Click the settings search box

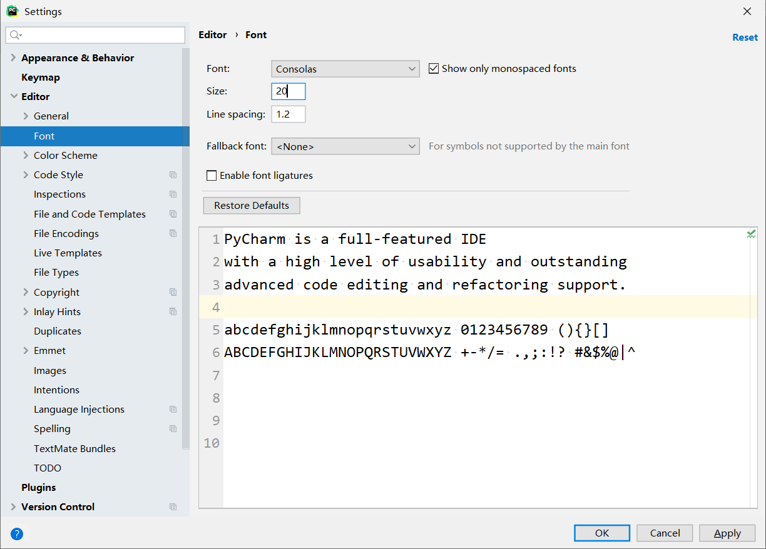pos(95,35)
